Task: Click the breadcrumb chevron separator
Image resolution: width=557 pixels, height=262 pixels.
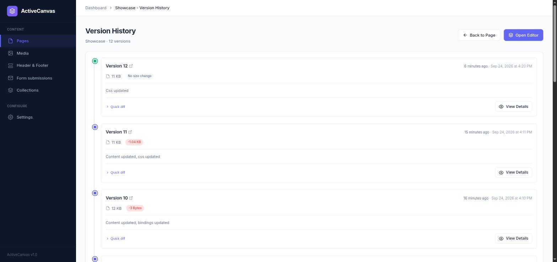Action: tap(111, 8)
